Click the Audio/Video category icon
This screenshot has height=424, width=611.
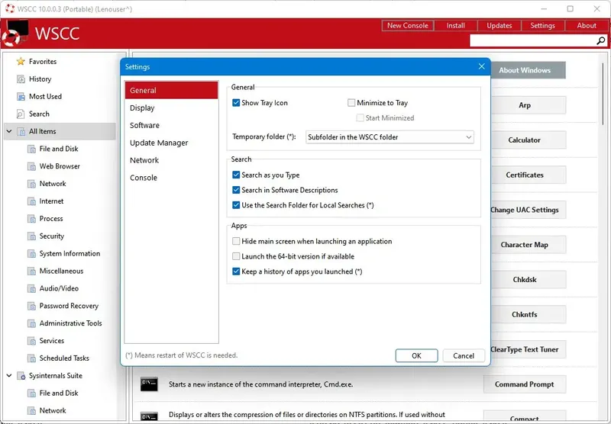[x=31, y=288]
